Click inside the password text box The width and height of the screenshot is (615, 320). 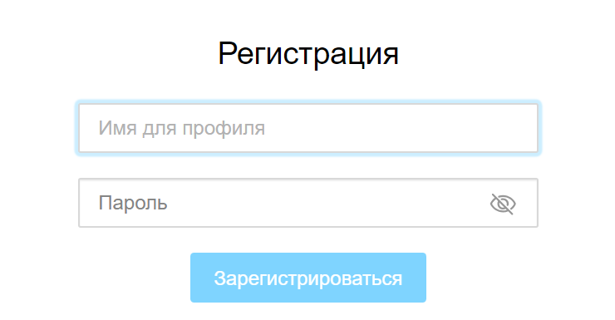point(308,203)
